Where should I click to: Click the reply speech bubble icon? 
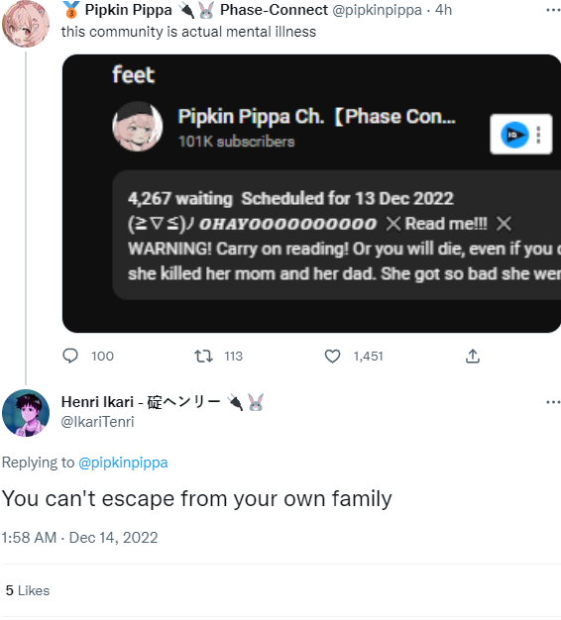70,356
